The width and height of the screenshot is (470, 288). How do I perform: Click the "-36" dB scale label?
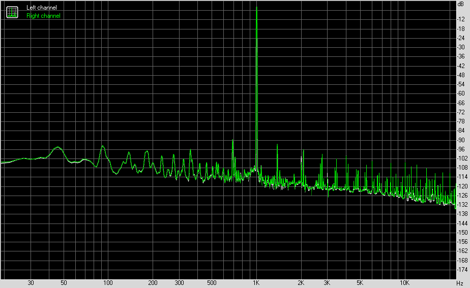point(461,56)
